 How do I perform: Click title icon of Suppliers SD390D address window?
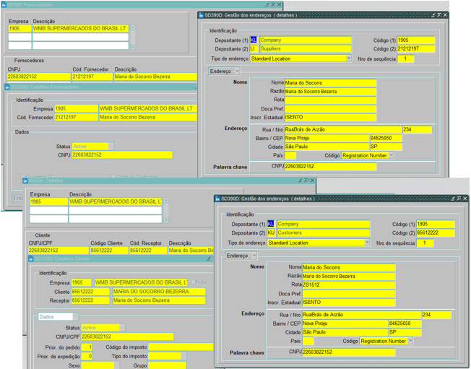click(202, 15)
